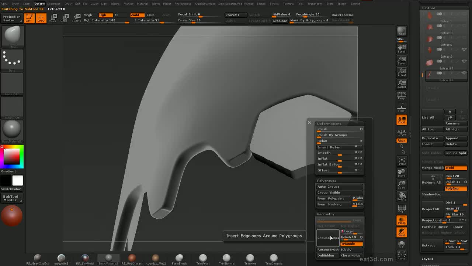Select the Scale transform tool in top shelf

65,18
